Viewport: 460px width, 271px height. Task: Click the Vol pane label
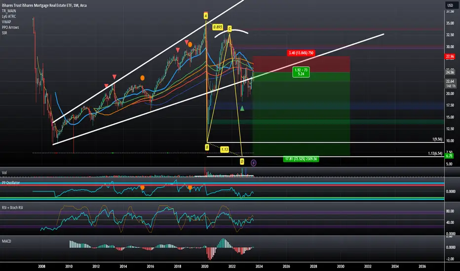(4, 172)
